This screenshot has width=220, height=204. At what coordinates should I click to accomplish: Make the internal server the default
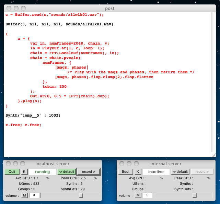[180, 171]
